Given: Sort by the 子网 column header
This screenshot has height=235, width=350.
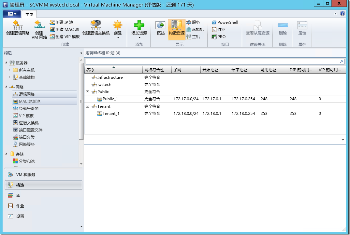Looking at the screenshot, I should pyautogui.click(x=186, y=70).
